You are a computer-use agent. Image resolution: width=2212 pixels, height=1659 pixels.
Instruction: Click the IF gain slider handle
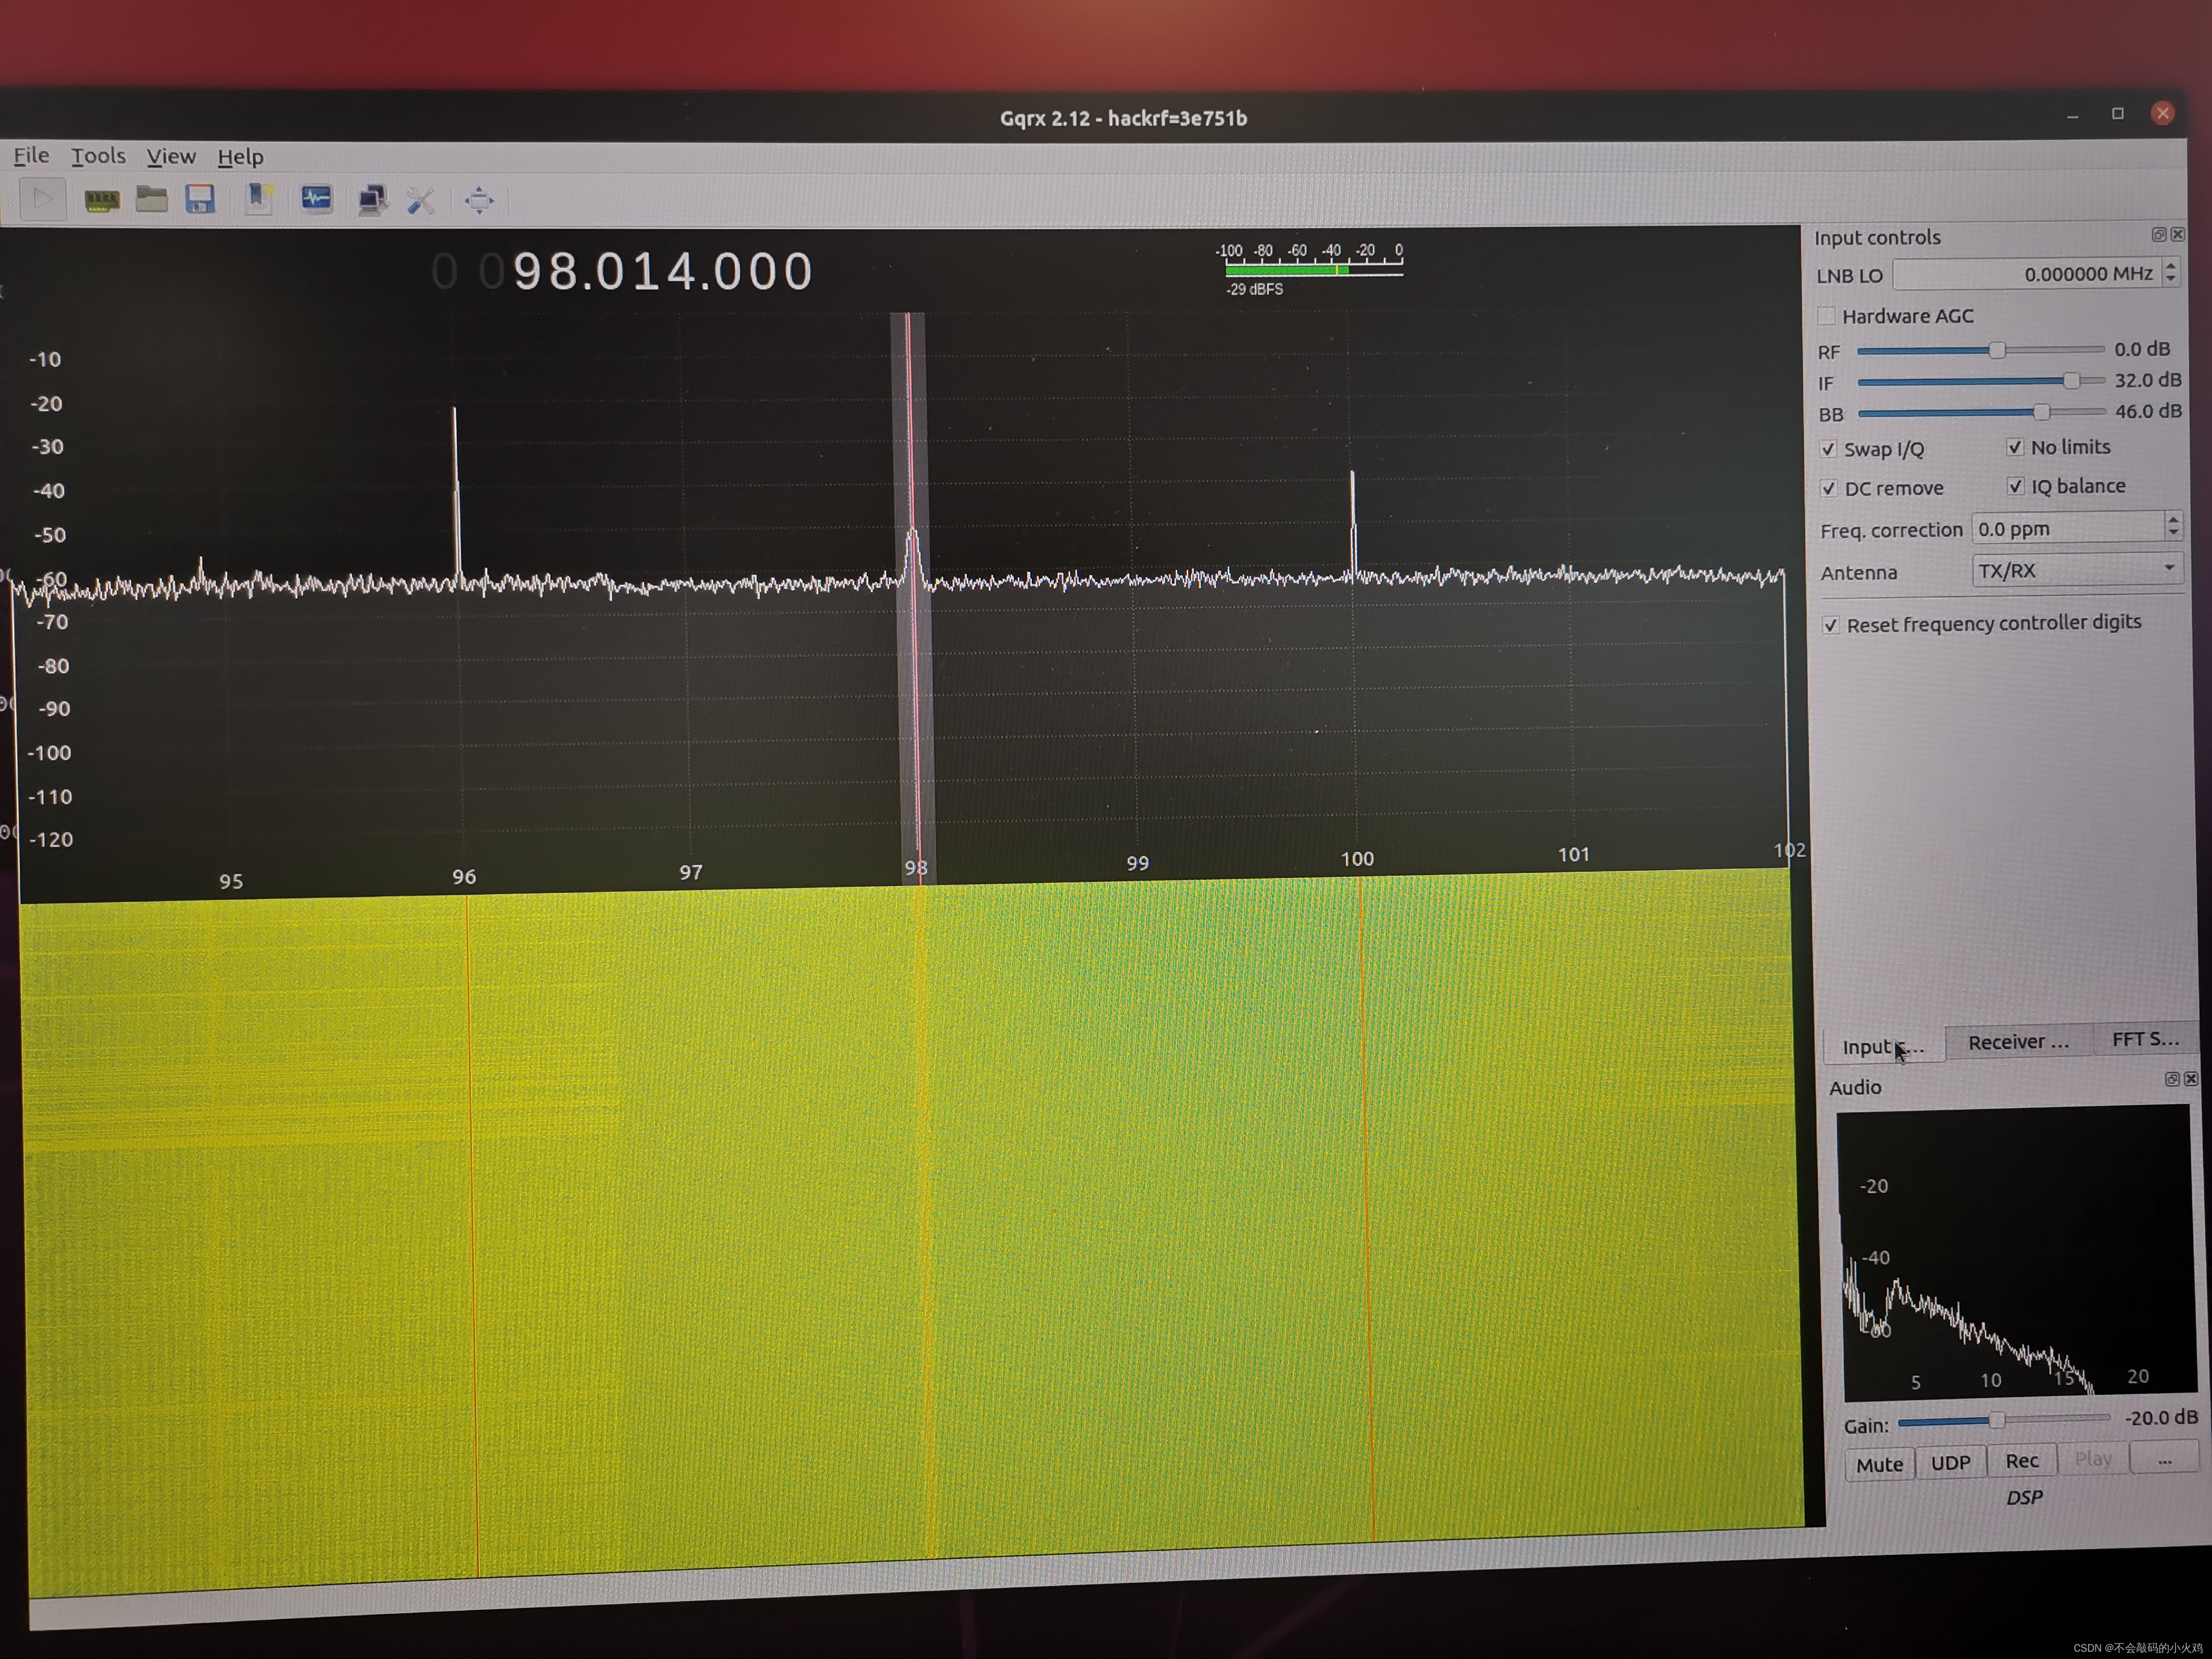pyautogui.click(x=2071, y=380)
